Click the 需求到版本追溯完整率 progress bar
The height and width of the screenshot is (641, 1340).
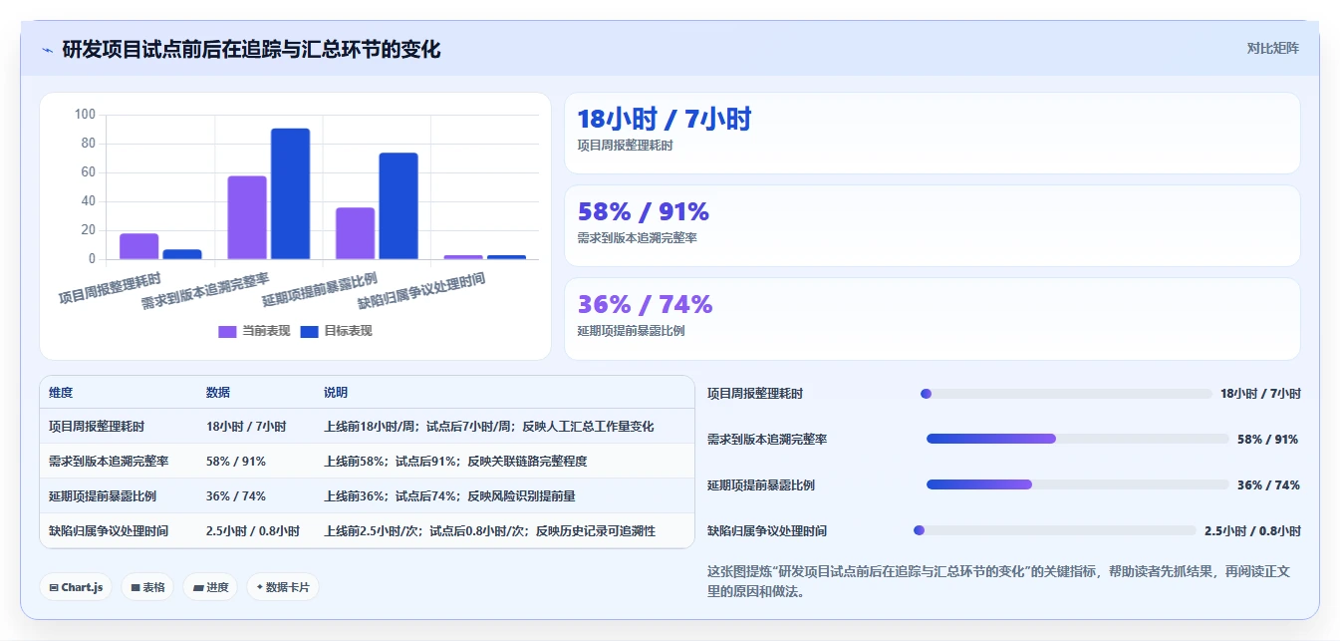[1078, 439]
